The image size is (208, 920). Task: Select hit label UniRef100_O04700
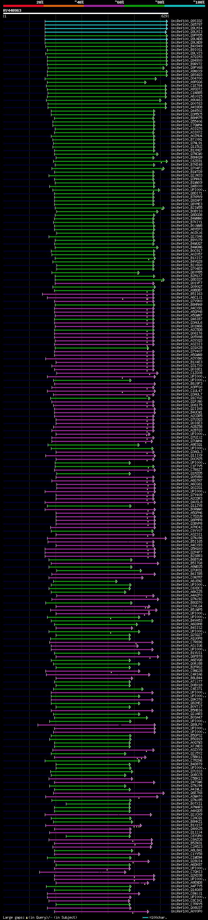(187, 79)
